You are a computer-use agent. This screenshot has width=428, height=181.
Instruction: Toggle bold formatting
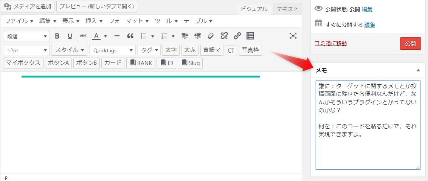coord(57,36)
